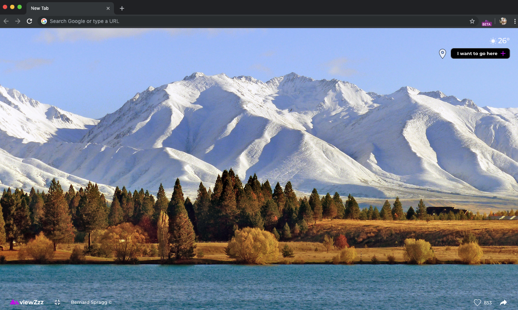Viewport: 518px width, 310px height.
Task: Open a new tab with the plus button
Action: [122, 8]
